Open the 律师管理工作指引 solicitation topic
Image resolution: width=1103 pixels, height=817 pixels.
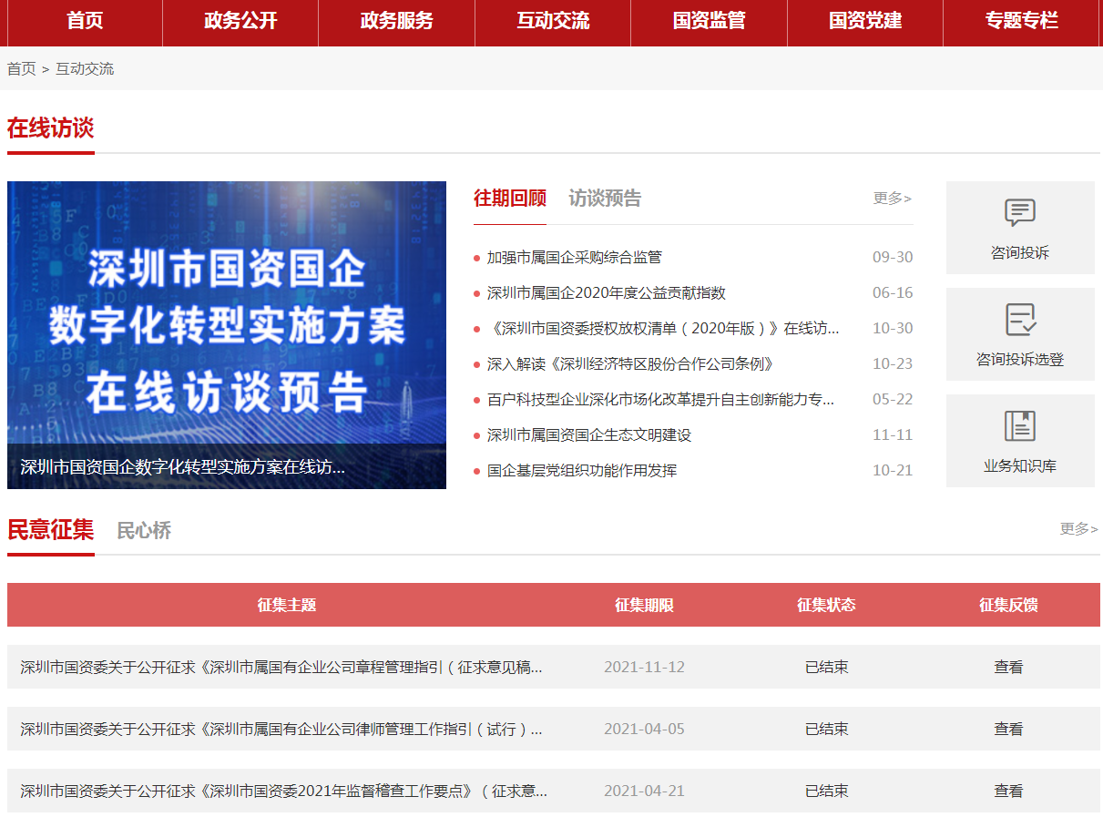point(281,730)
